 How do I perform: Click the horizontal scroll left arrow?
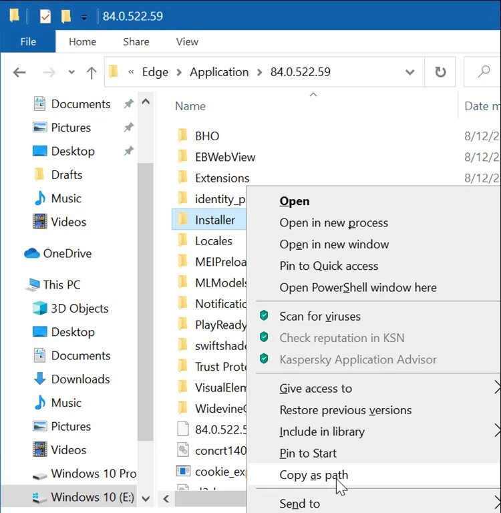pyautogui.click(x=166, y=499)
